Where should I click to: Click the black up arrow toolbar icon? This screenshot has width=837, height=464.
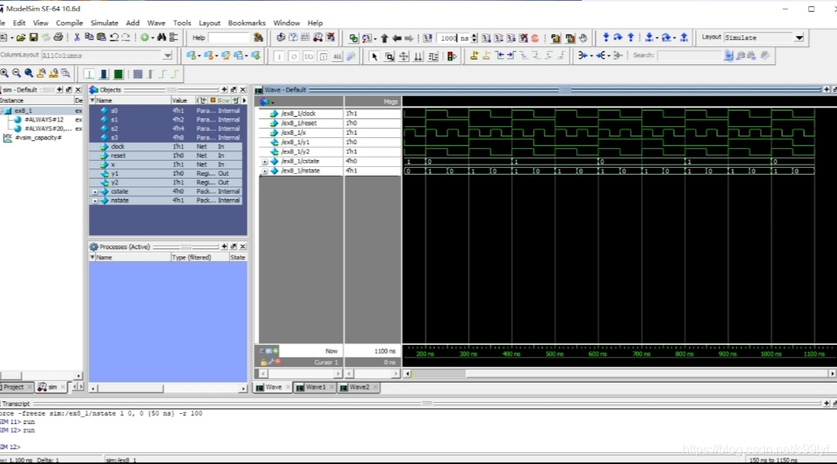[x=384, y=38]
